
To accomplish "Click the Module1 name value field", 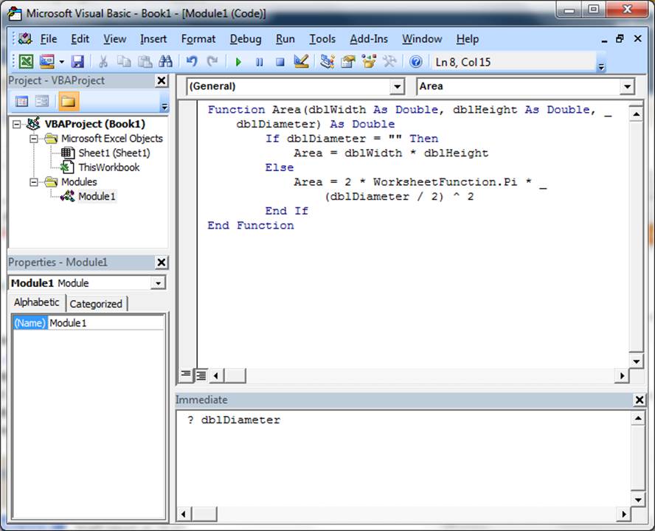I will point(106,323).
